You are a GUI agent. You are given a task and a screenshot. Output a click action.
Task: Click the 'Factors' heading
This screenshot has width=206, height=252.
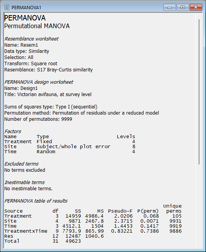[x=12, y=132]
